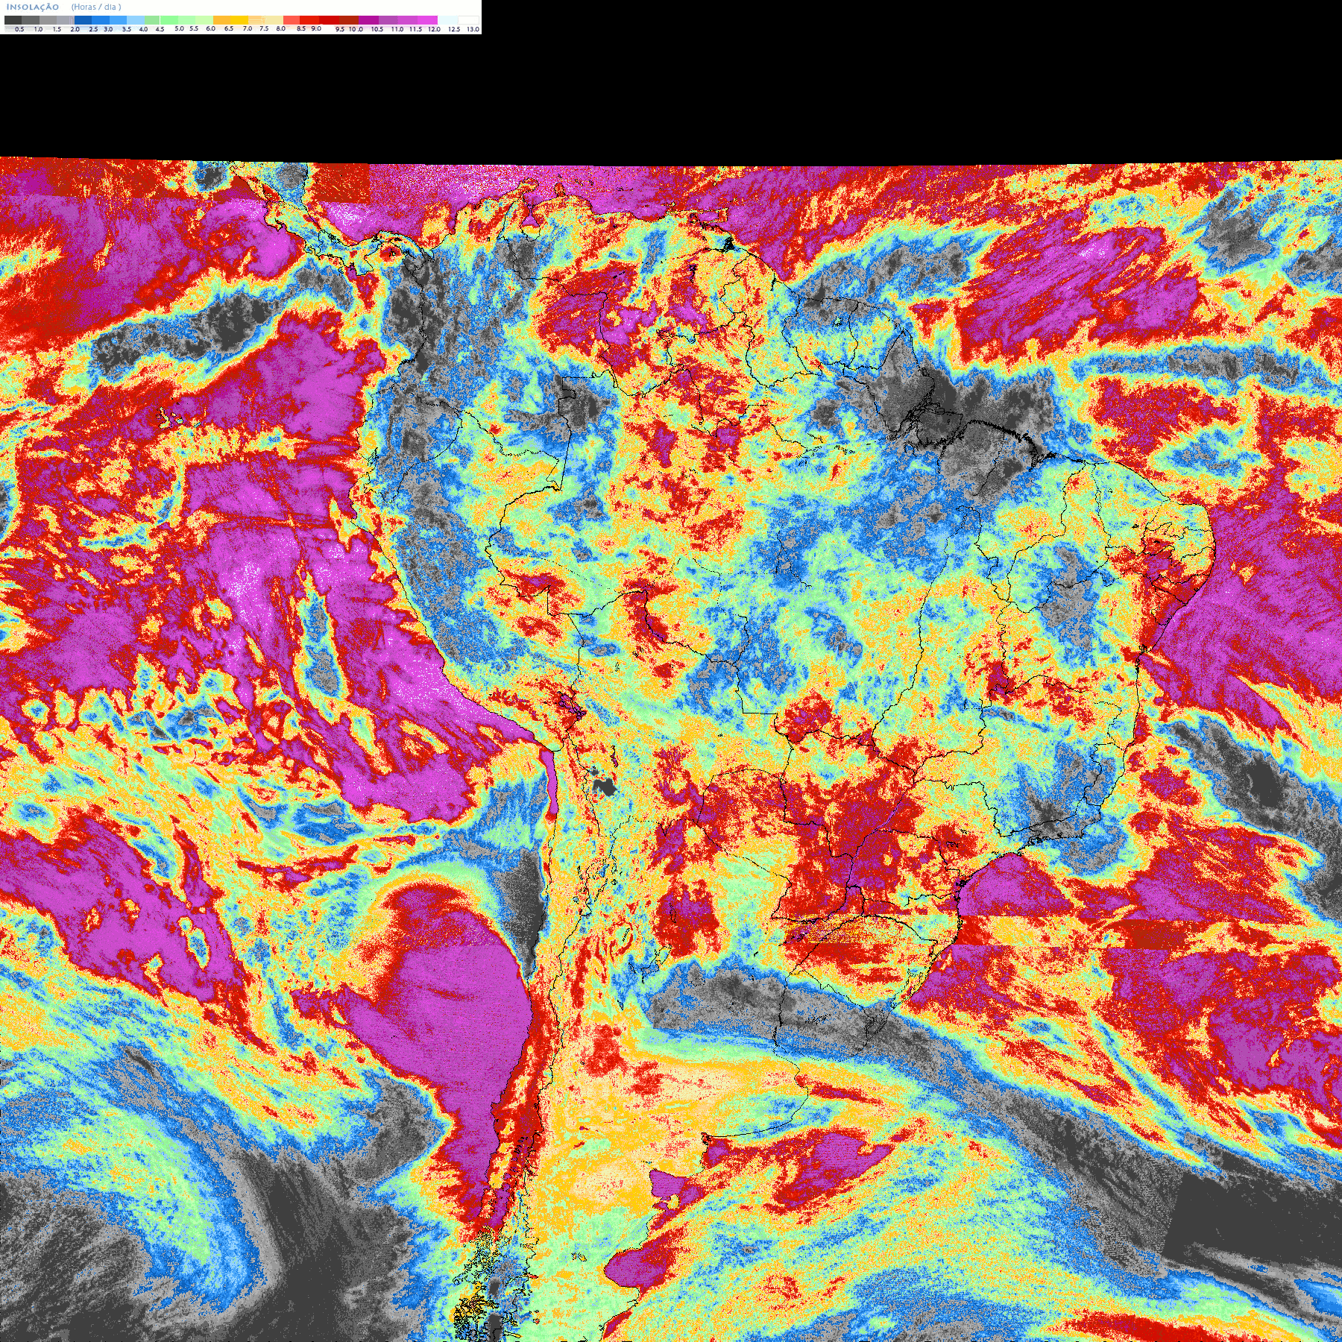Click the 4.5 legend value
The width and height of the screenshot is (1342, 1342).
tap(160, 29)
